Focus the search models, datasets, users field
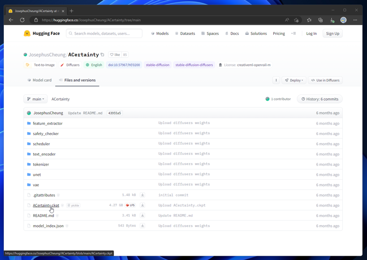The width and height of the screenshot is (367, 260). (104, 33)
